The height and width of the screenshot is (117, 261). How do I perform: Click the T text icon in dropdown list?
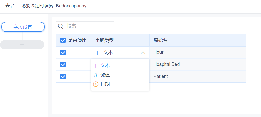click(96, 66)
